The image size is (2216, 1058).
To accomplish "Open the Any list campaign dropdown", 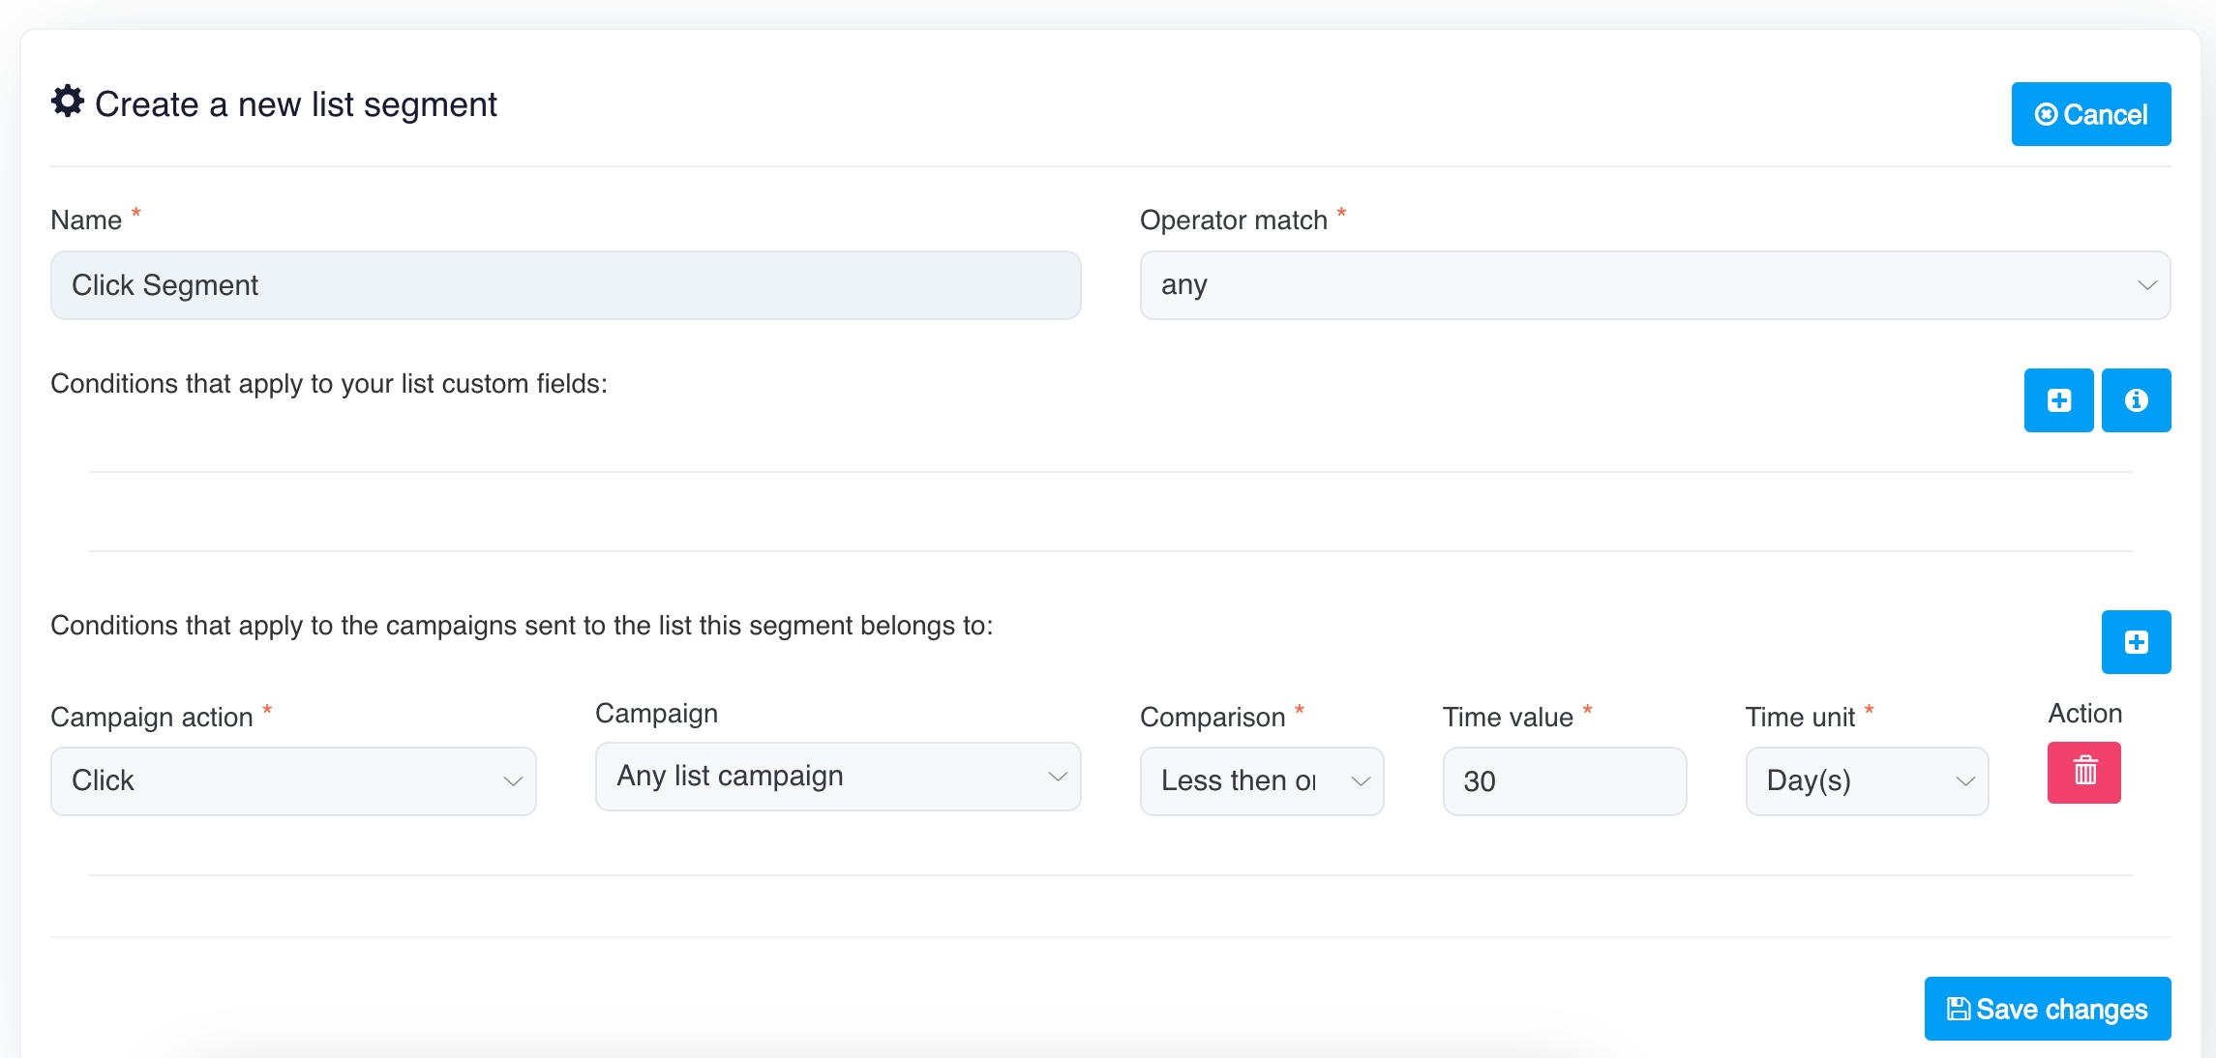I will pos(837,777).
